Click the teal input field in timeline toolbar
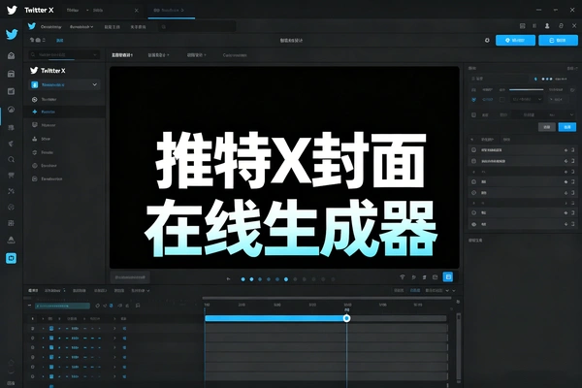The width and height of the screenshot is (582, 388). point(62,306)
